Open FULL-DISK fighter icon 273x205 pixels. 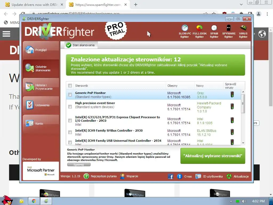(x=199, y=28)
